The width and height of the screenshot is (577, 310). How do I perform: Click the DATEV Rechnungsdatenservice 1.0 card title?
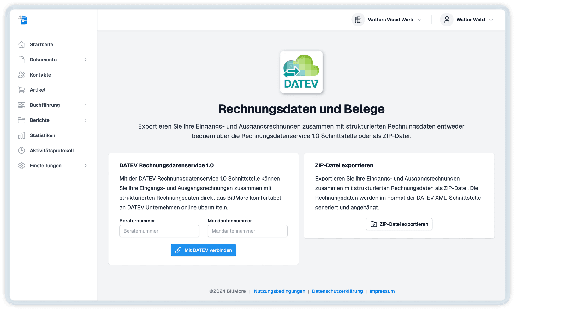pos(167,165)
